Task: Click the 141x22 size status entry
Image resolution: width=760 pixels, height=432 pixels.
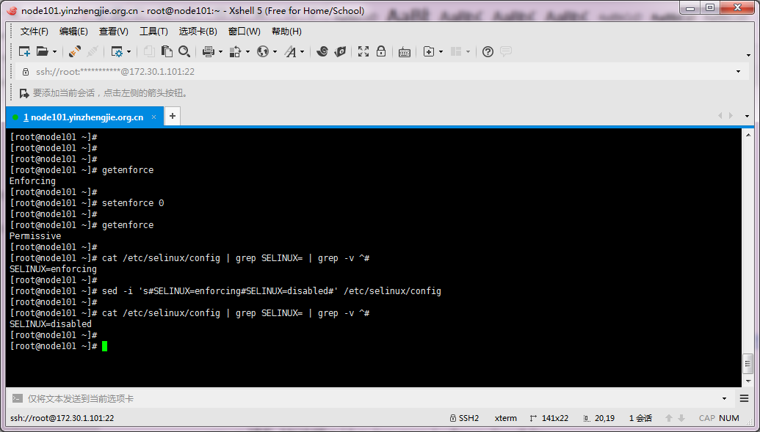Action: [x=549, y=418]
